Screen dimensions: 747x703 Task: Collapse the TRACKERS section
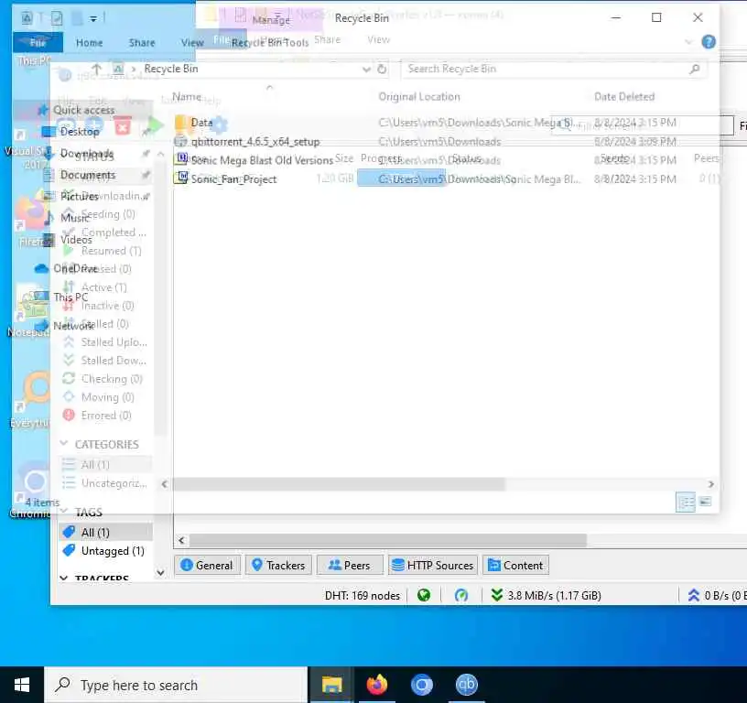(64, 579)
